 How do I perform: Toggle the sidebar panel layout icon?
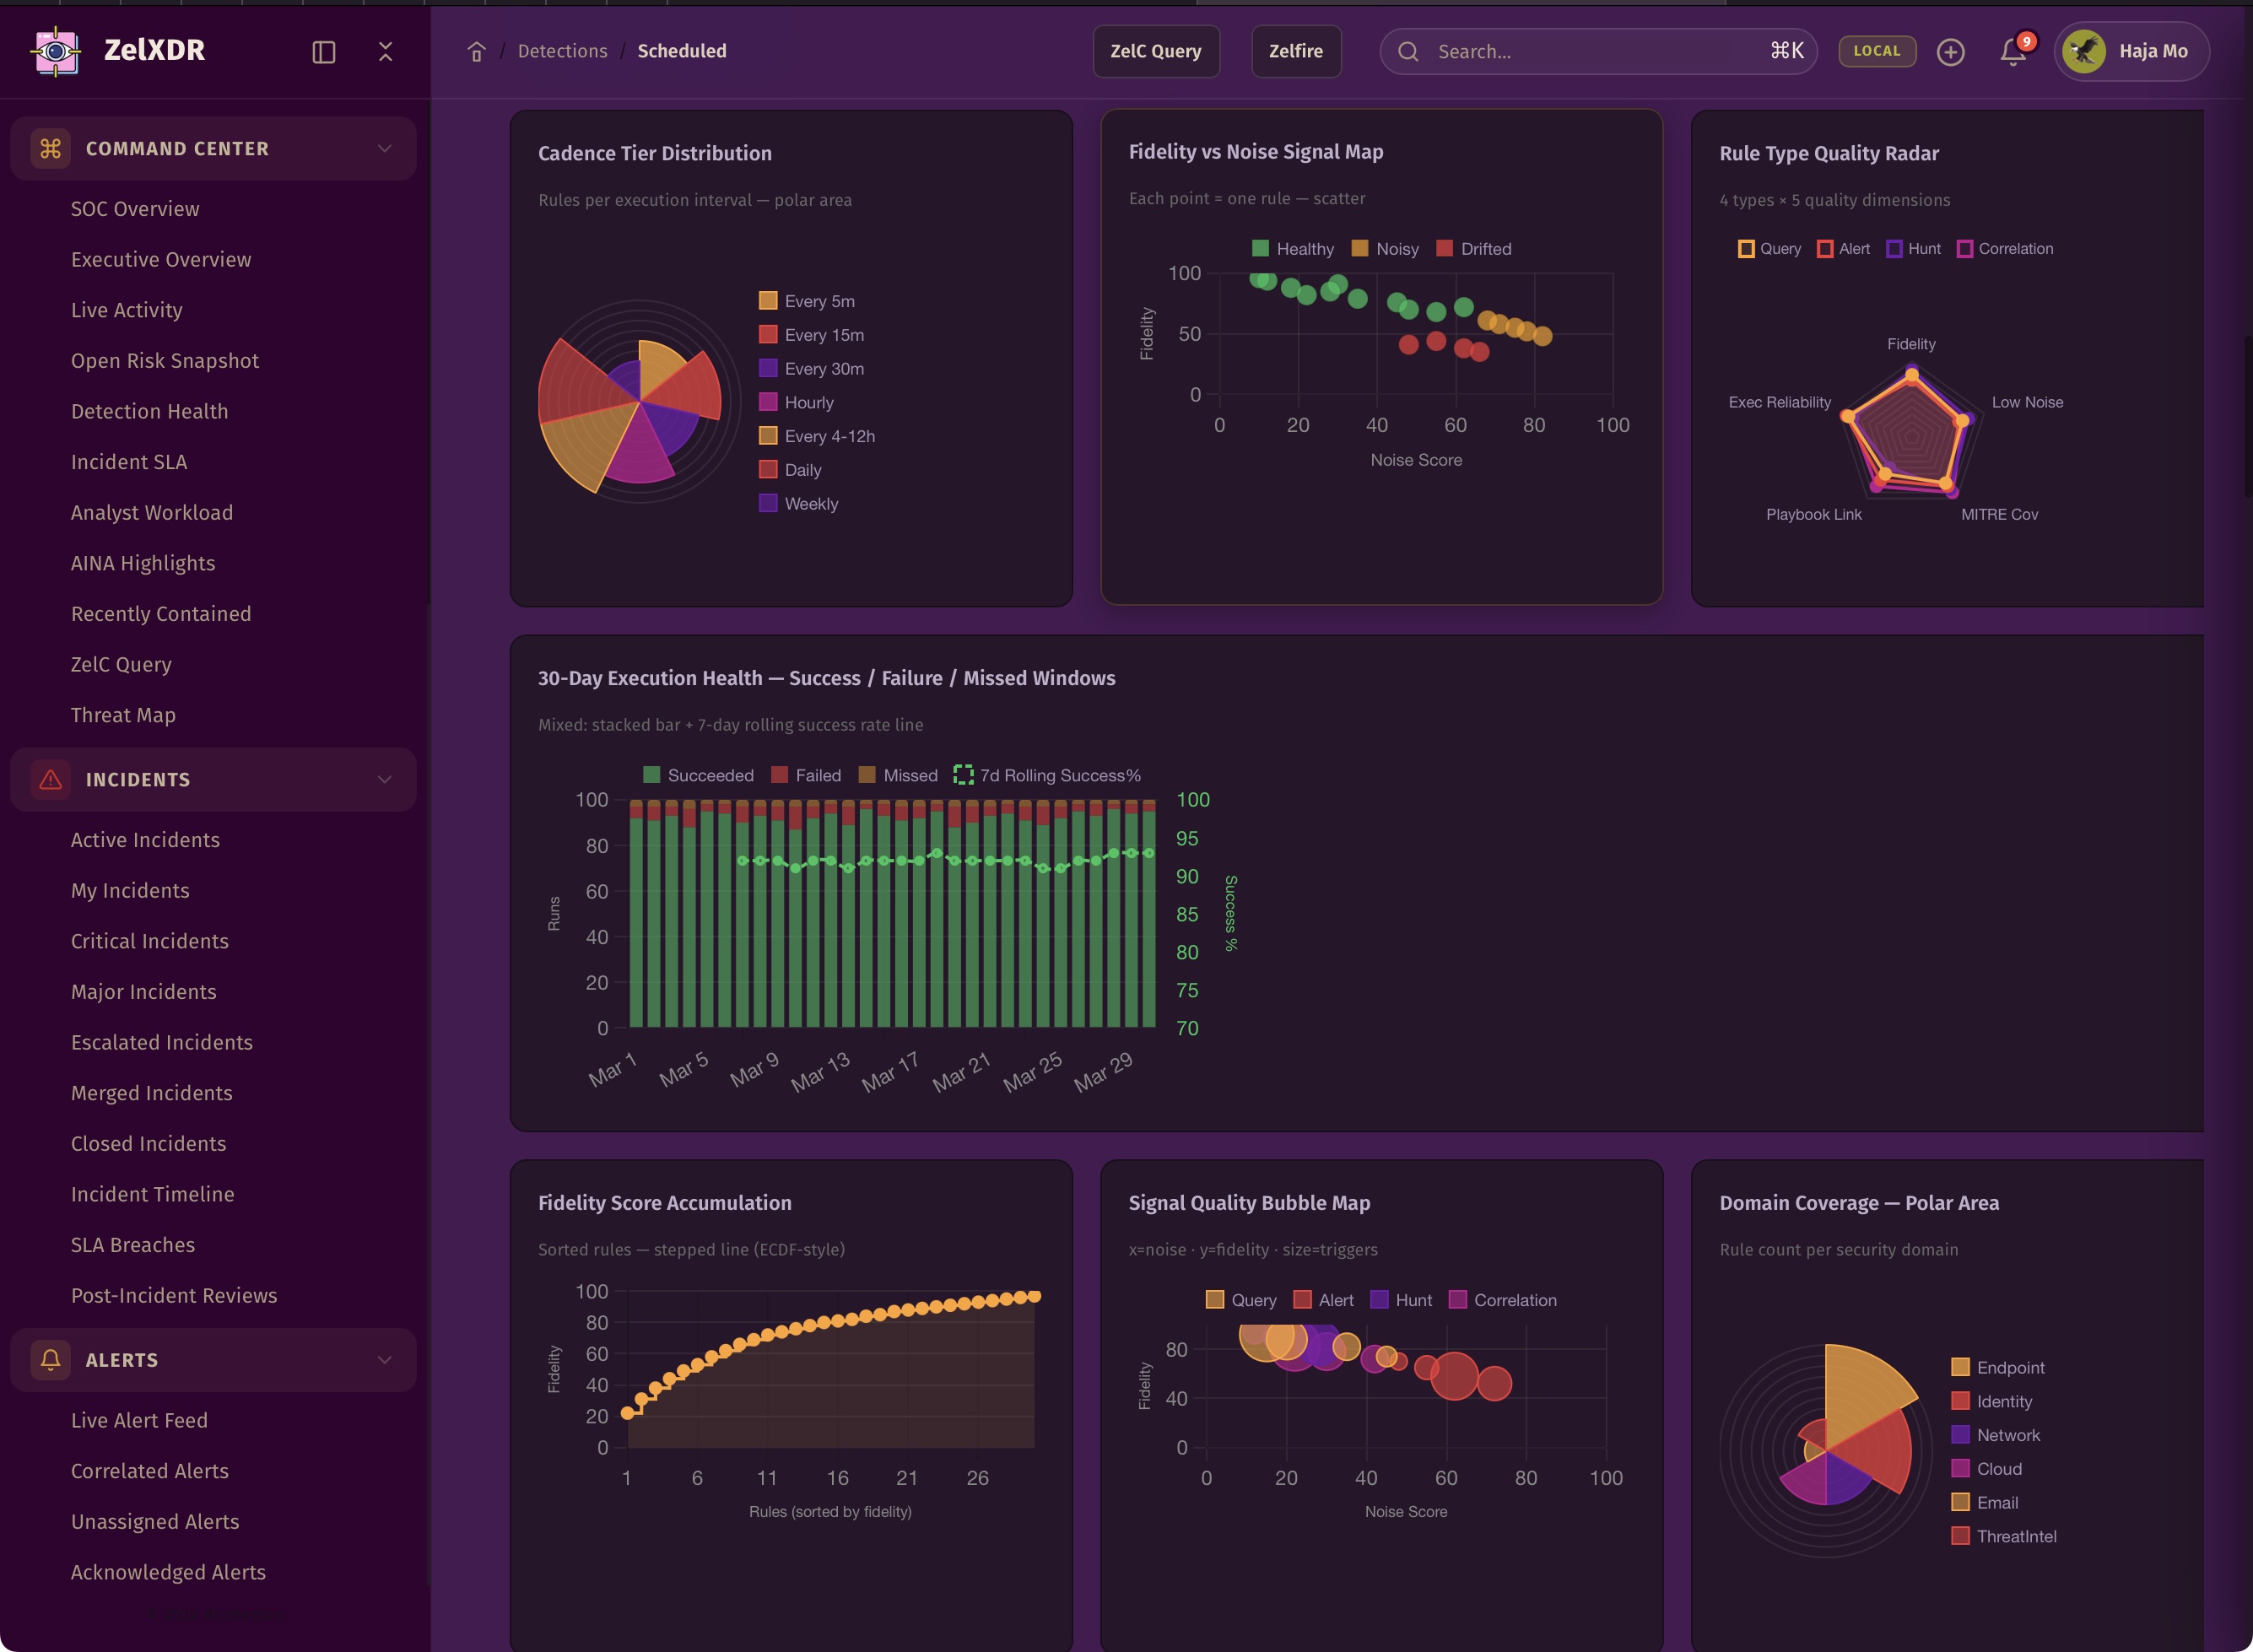pyautogui.click(x=323, y=52)
